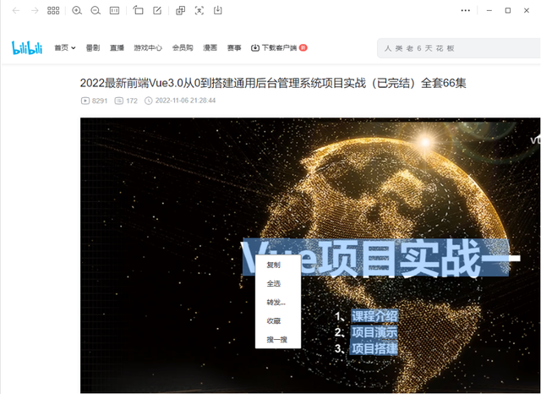The image size is (541, 394).
Task: Click the translate image icon
Action: point(180,11)
